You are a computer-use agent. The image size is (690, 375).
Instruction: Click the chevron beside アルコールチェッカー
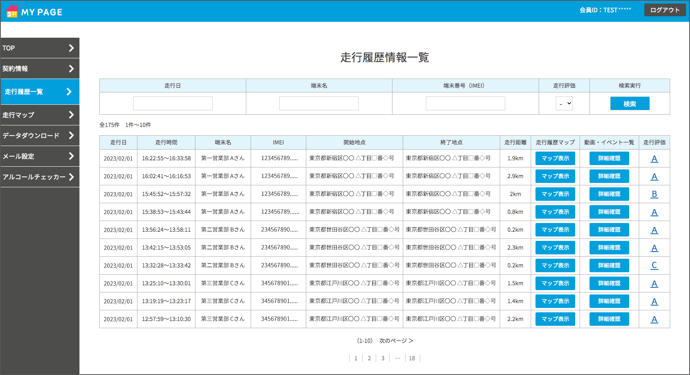pos(72,177)
